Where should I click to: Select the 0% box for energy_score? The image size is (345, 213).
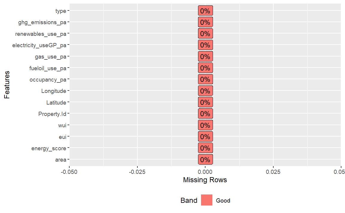pos(205,148)
